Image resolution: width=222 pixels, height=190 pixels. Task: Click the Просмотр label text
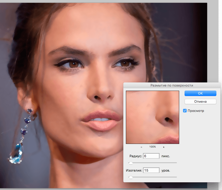coord(196,111)
